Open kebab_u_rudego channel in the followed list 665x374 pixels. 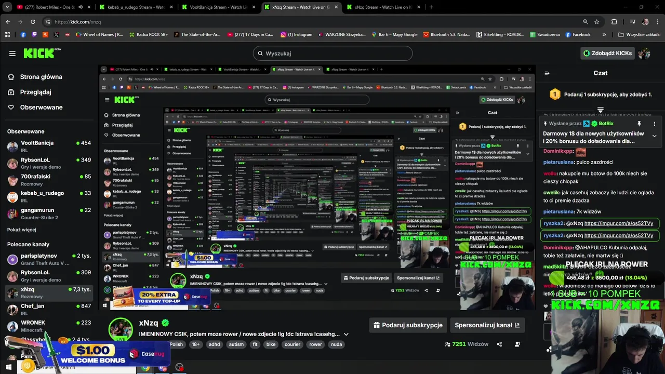pyautogui.click(x=49, y=196)
